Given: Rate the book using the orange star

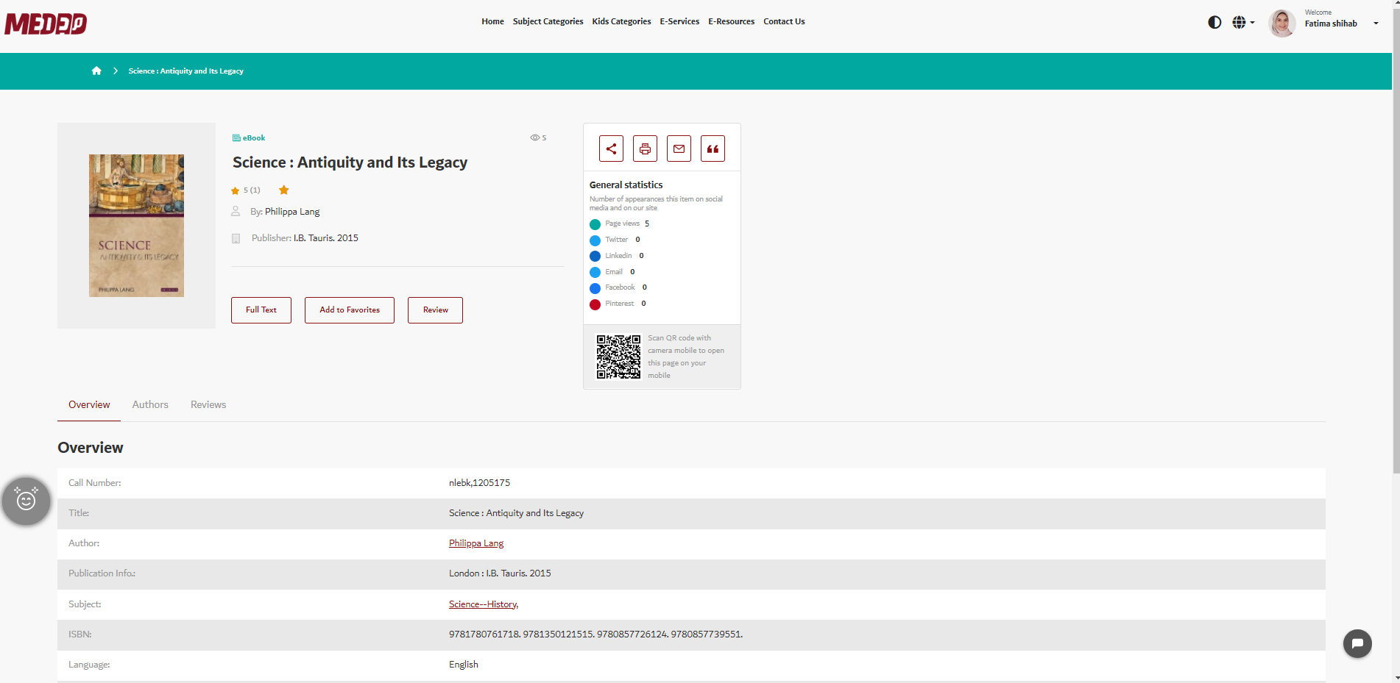Looking at the screenshot, I should (x=283, y=190).
